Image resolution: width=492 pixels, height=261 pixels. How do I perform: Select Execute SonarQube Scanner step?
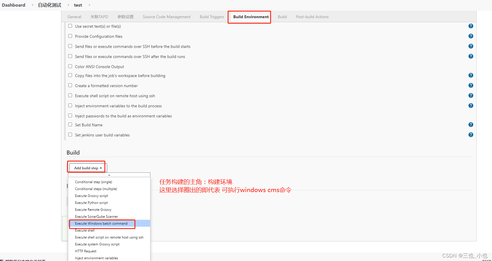click(x=109, y=217)
